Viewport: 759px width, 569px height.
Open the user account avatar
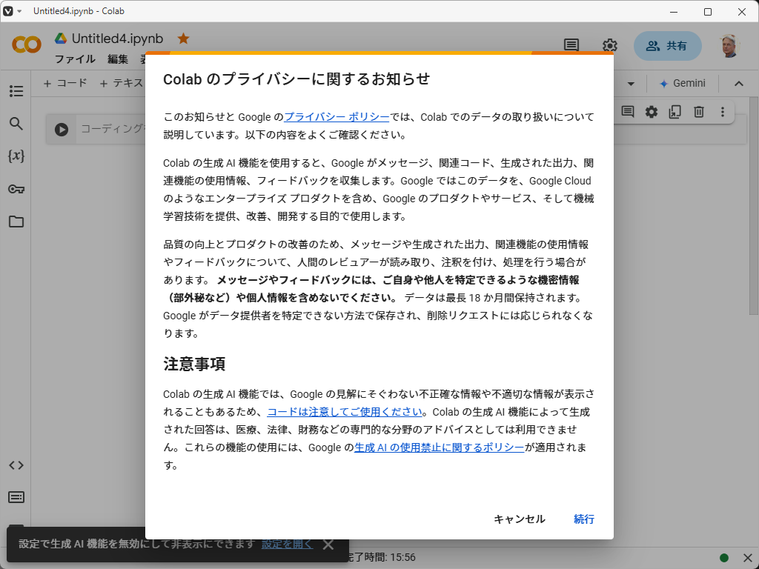click(x=729, y=46)
